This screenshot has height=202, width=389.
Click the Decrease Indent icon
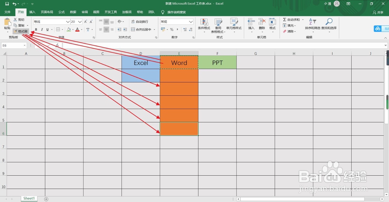pyautogui.click(x=119, y=29)
